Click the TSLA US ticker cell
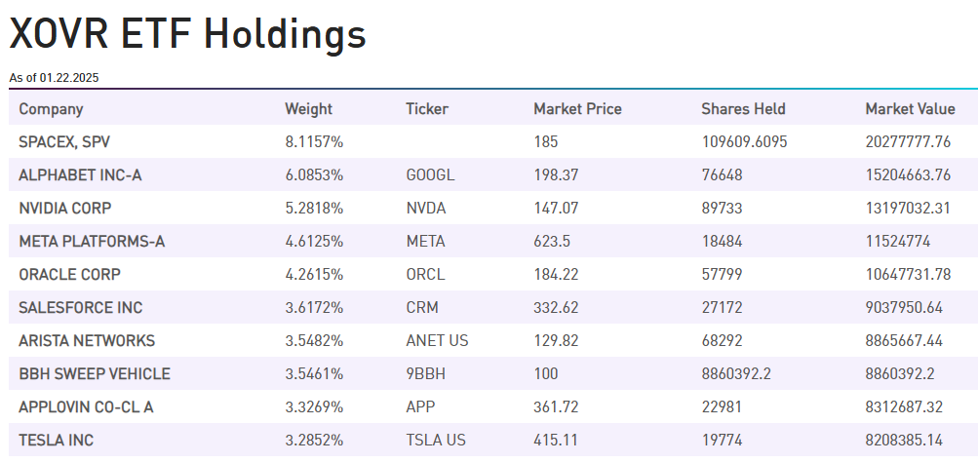Image resolution: width=978 pixels, height=463 pixels. [x=436, y=441]
